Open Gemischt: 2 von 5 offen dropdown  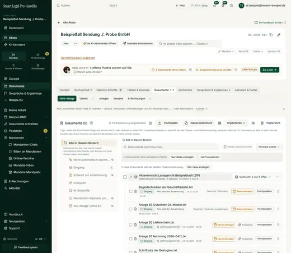tap(253, 177)
